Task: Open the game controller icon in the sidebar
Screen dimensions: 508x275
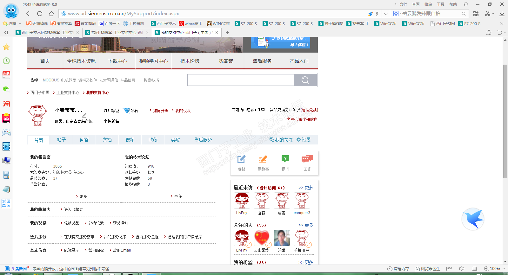Action: [x=6, y=132]
